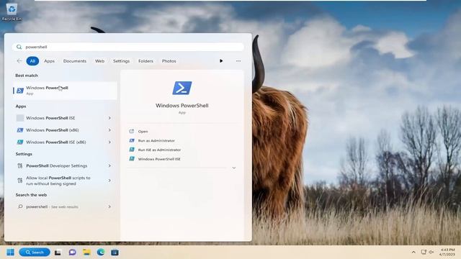461x259 pixels.
Task: Click the Windows PowerShell (x86) icon
Action: tap(20, 130)
